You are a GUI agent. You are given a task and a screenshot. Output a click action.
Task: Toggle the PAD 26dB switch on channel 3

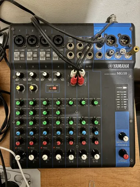[42, 55]
